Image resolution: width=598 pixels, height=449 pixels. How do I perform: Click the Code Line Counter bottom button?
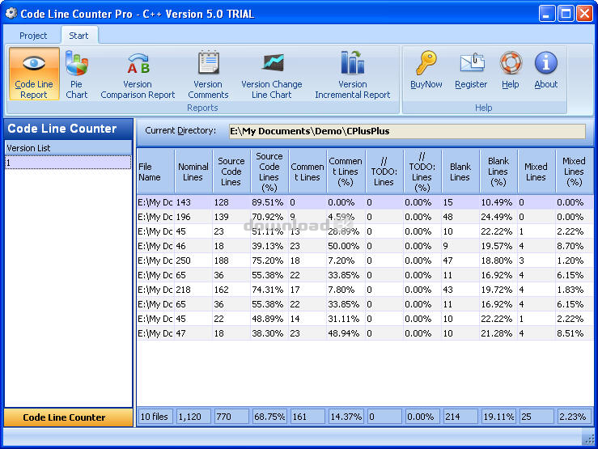68,417
